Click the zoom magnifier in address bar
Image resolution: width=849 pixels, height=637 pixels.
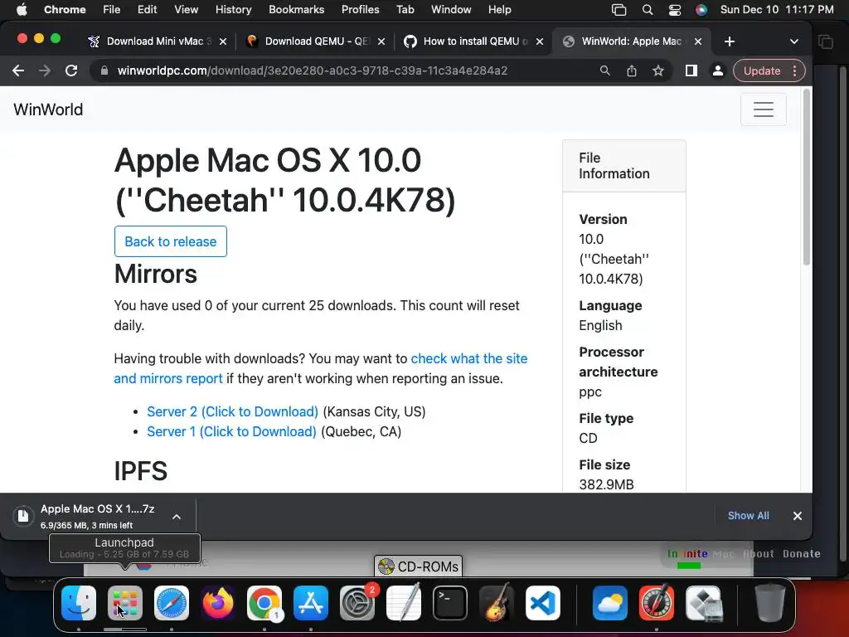(x=604, y=71)
